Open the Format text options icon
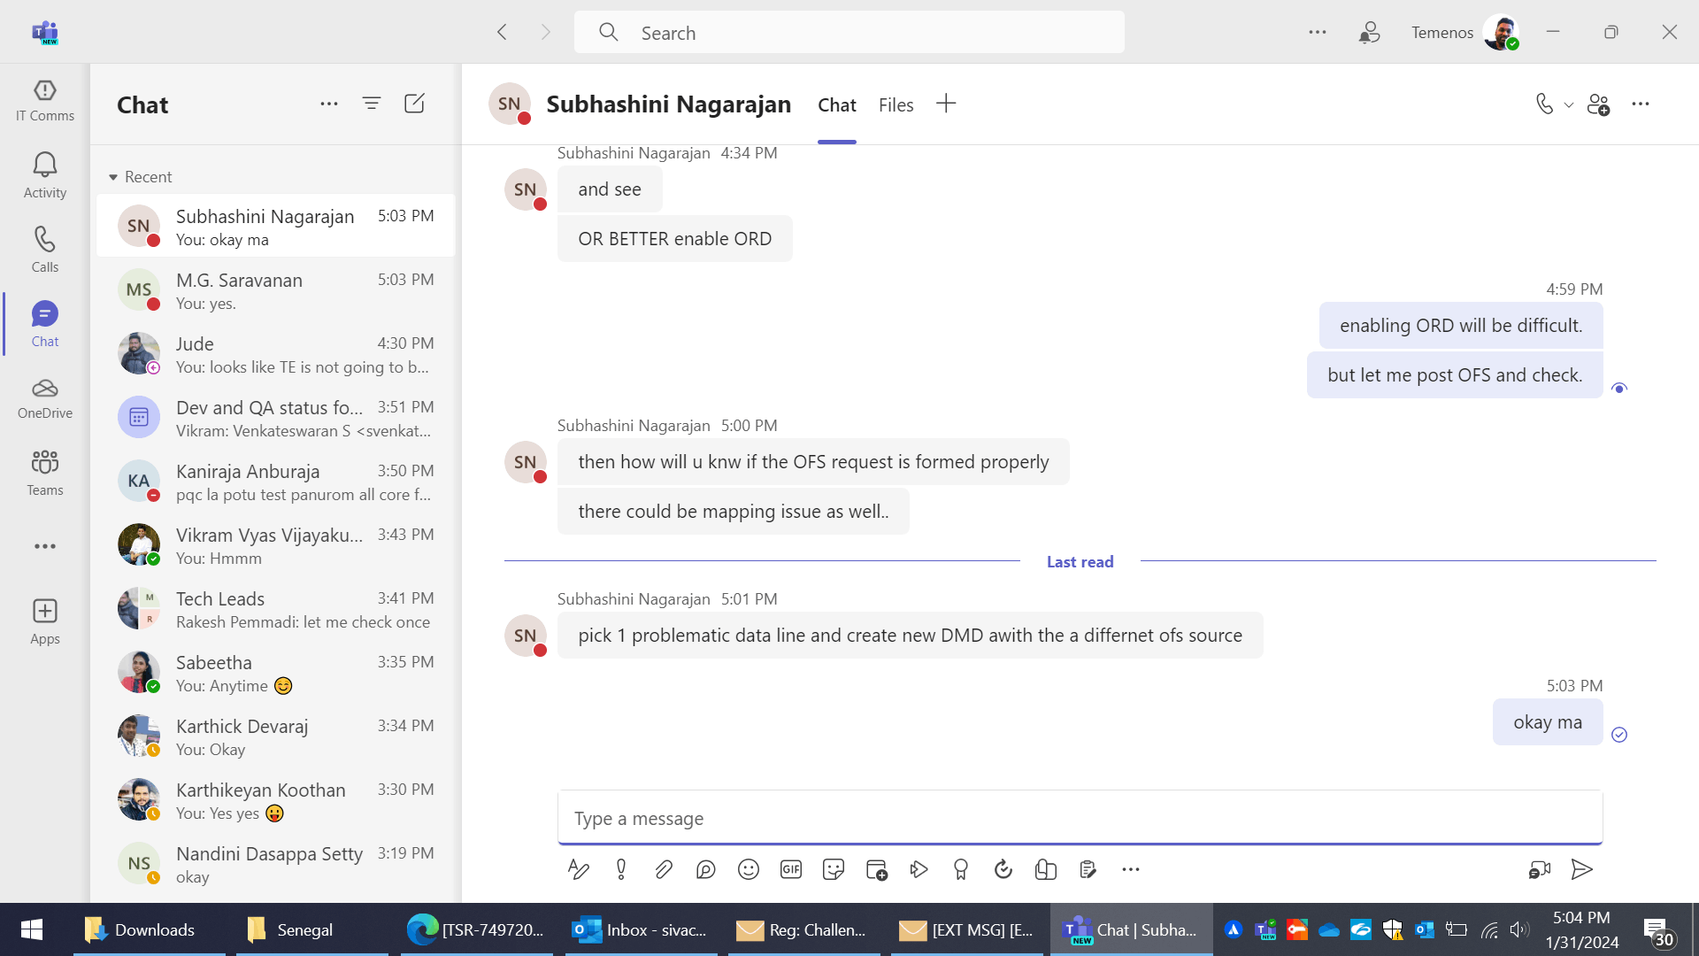The image size is (1699, 956). coord(578,870)
